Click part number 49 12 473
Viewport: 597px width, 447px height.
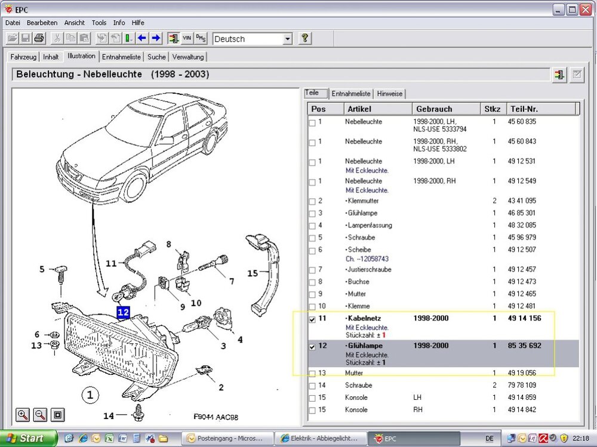pyautogui.click(x=522, y=282)
